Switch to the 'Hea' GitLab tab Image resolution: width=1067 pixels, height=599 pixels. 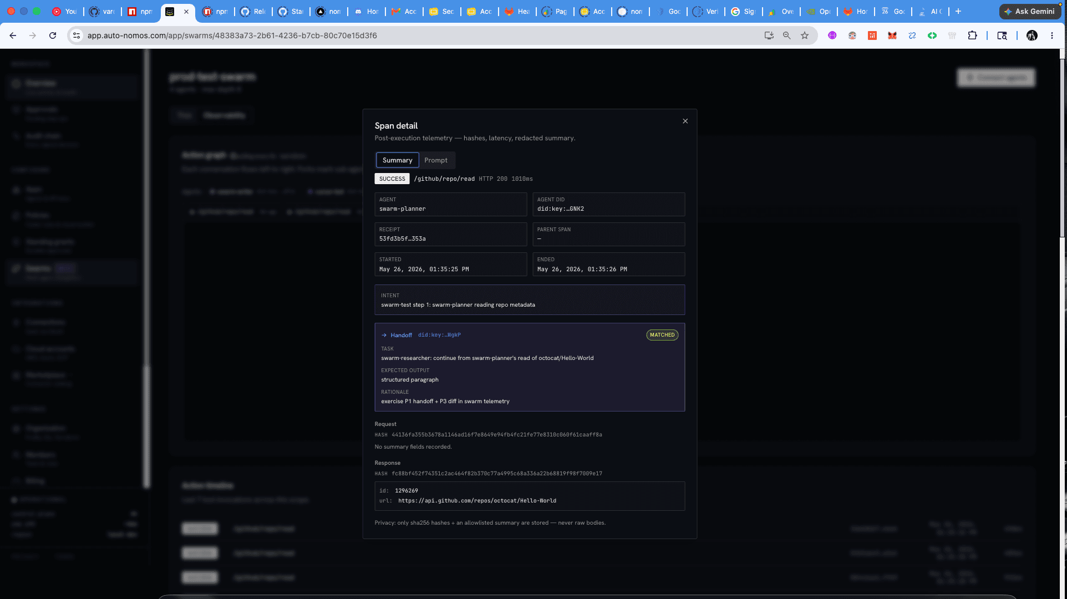517,11
